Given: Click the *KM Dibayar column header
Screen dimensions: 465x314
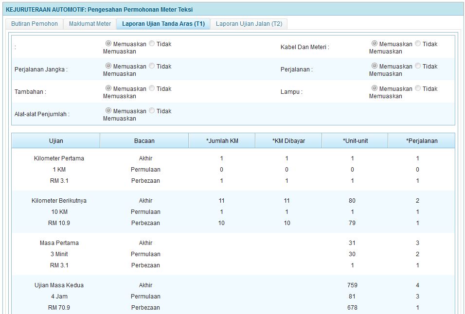Looking at the screenshot, I should click(x=288, y=140).
